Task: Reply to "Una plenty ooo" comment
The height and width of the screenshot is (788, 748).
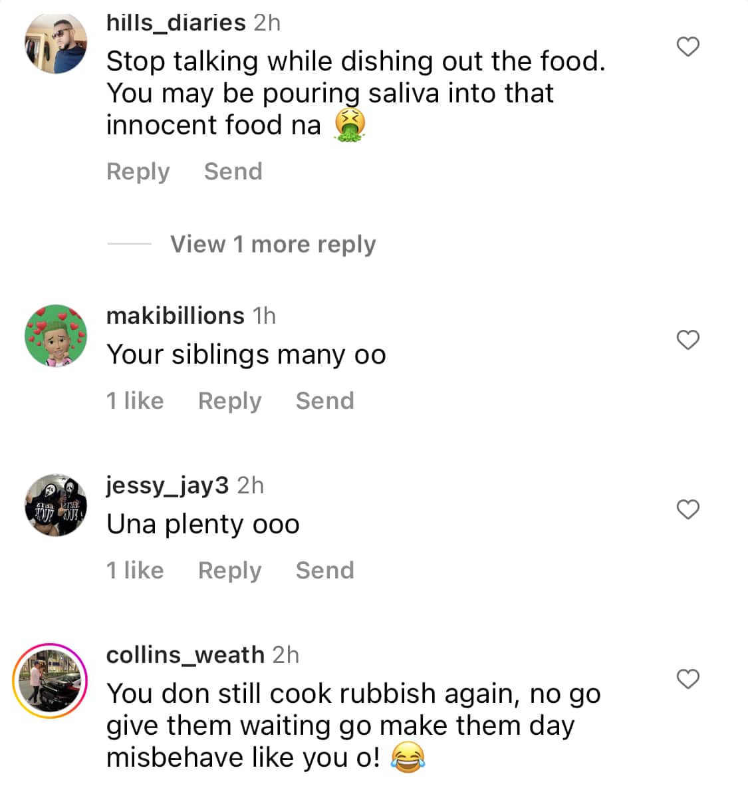Action: coord(229,571)
